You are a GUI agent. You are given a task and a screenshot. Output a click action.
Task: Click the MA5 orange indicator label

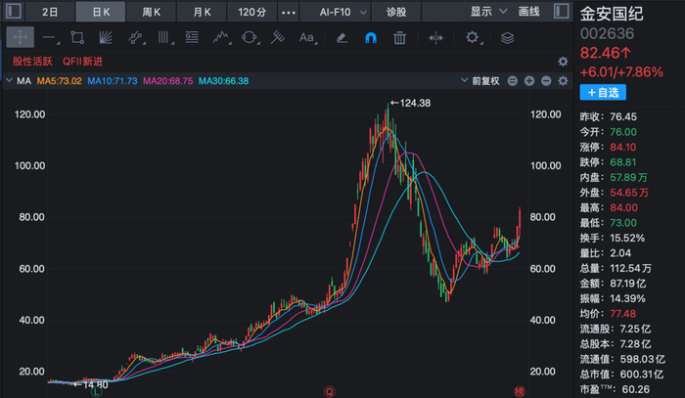[x=59, y=81]
